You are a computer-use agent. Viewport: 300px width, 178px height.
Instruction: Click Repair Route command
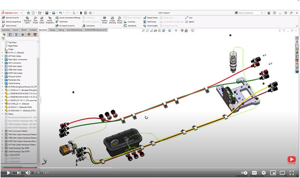(150, 17)
